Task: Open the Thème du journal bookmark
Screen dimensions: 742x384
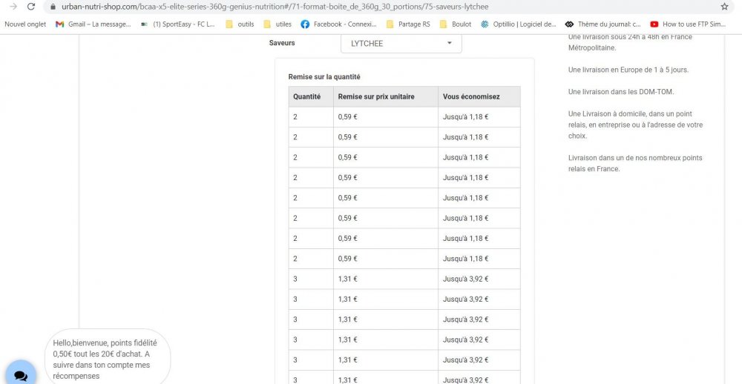Action: pos(603,24)
